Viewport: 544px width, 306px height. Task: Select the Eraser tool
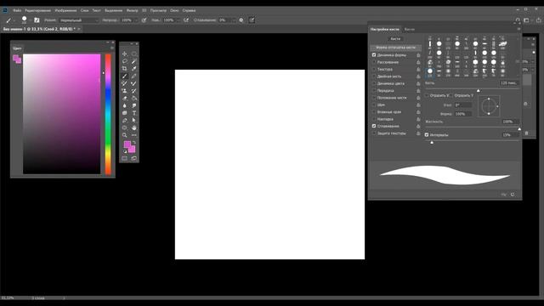(x=125, y=99)
